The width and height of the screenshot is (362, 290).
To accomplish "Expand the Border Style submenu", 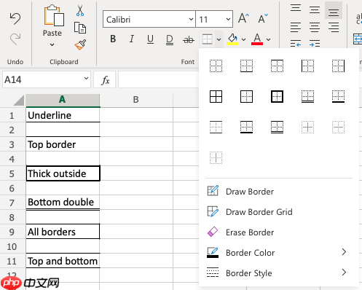I will (344, 273).
